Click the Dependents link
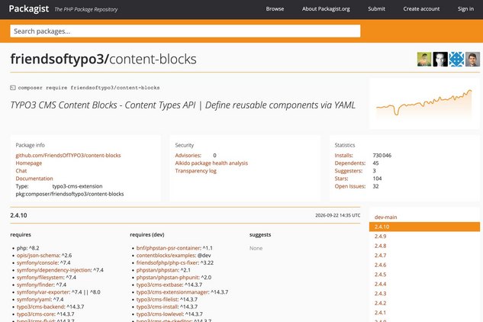Viewport: 483px width, 322px height. (x=350, y=163)
